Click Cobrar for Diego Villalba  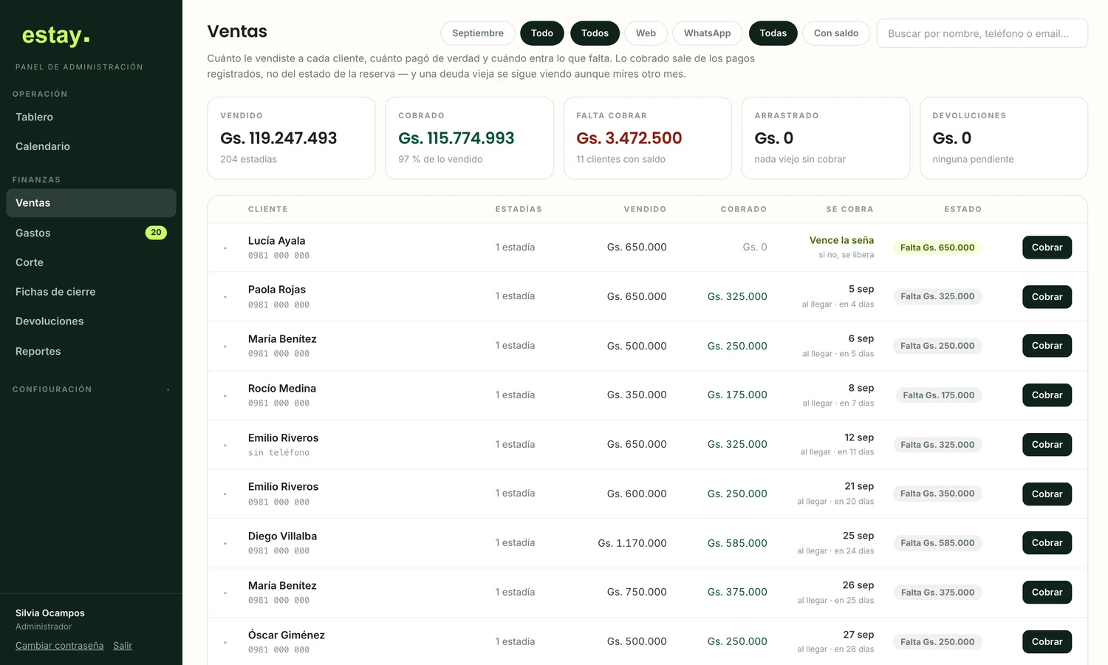point(1047,543)
